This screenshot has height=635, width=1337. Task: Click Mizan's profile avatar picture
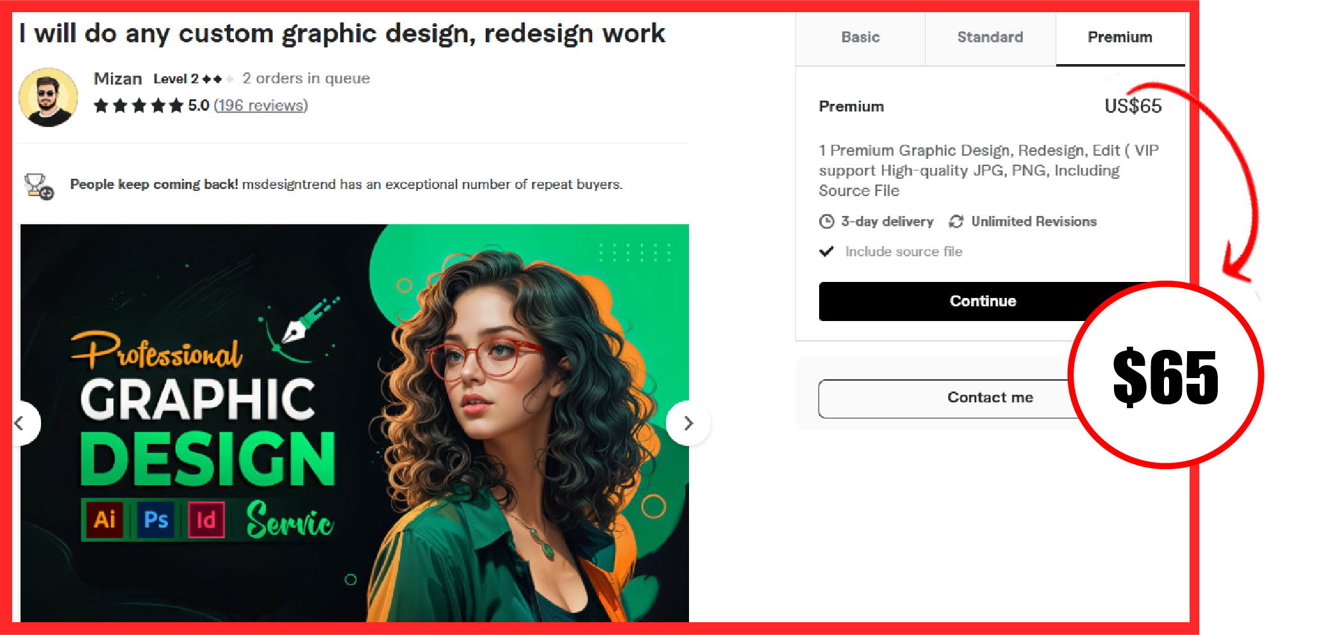coord(48,97)
